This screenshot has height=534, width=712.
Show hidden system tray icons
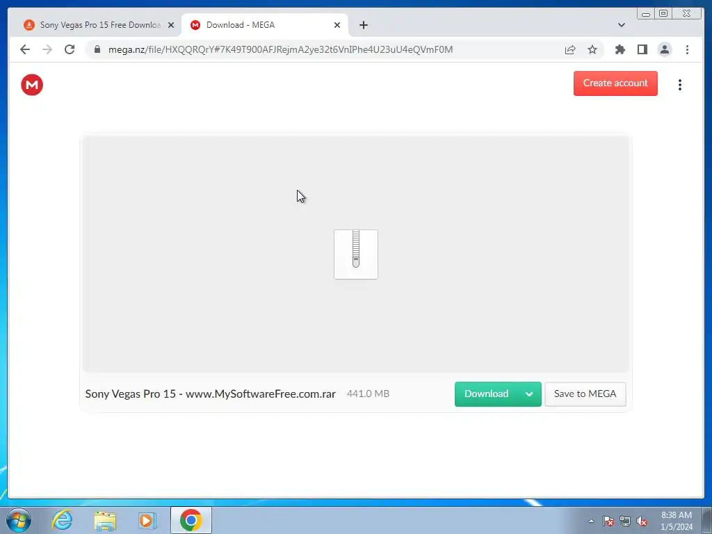point(591,521)
